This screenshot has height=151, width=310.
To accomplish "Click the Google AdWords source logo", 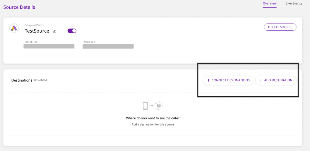I will (x=14, y=28).
